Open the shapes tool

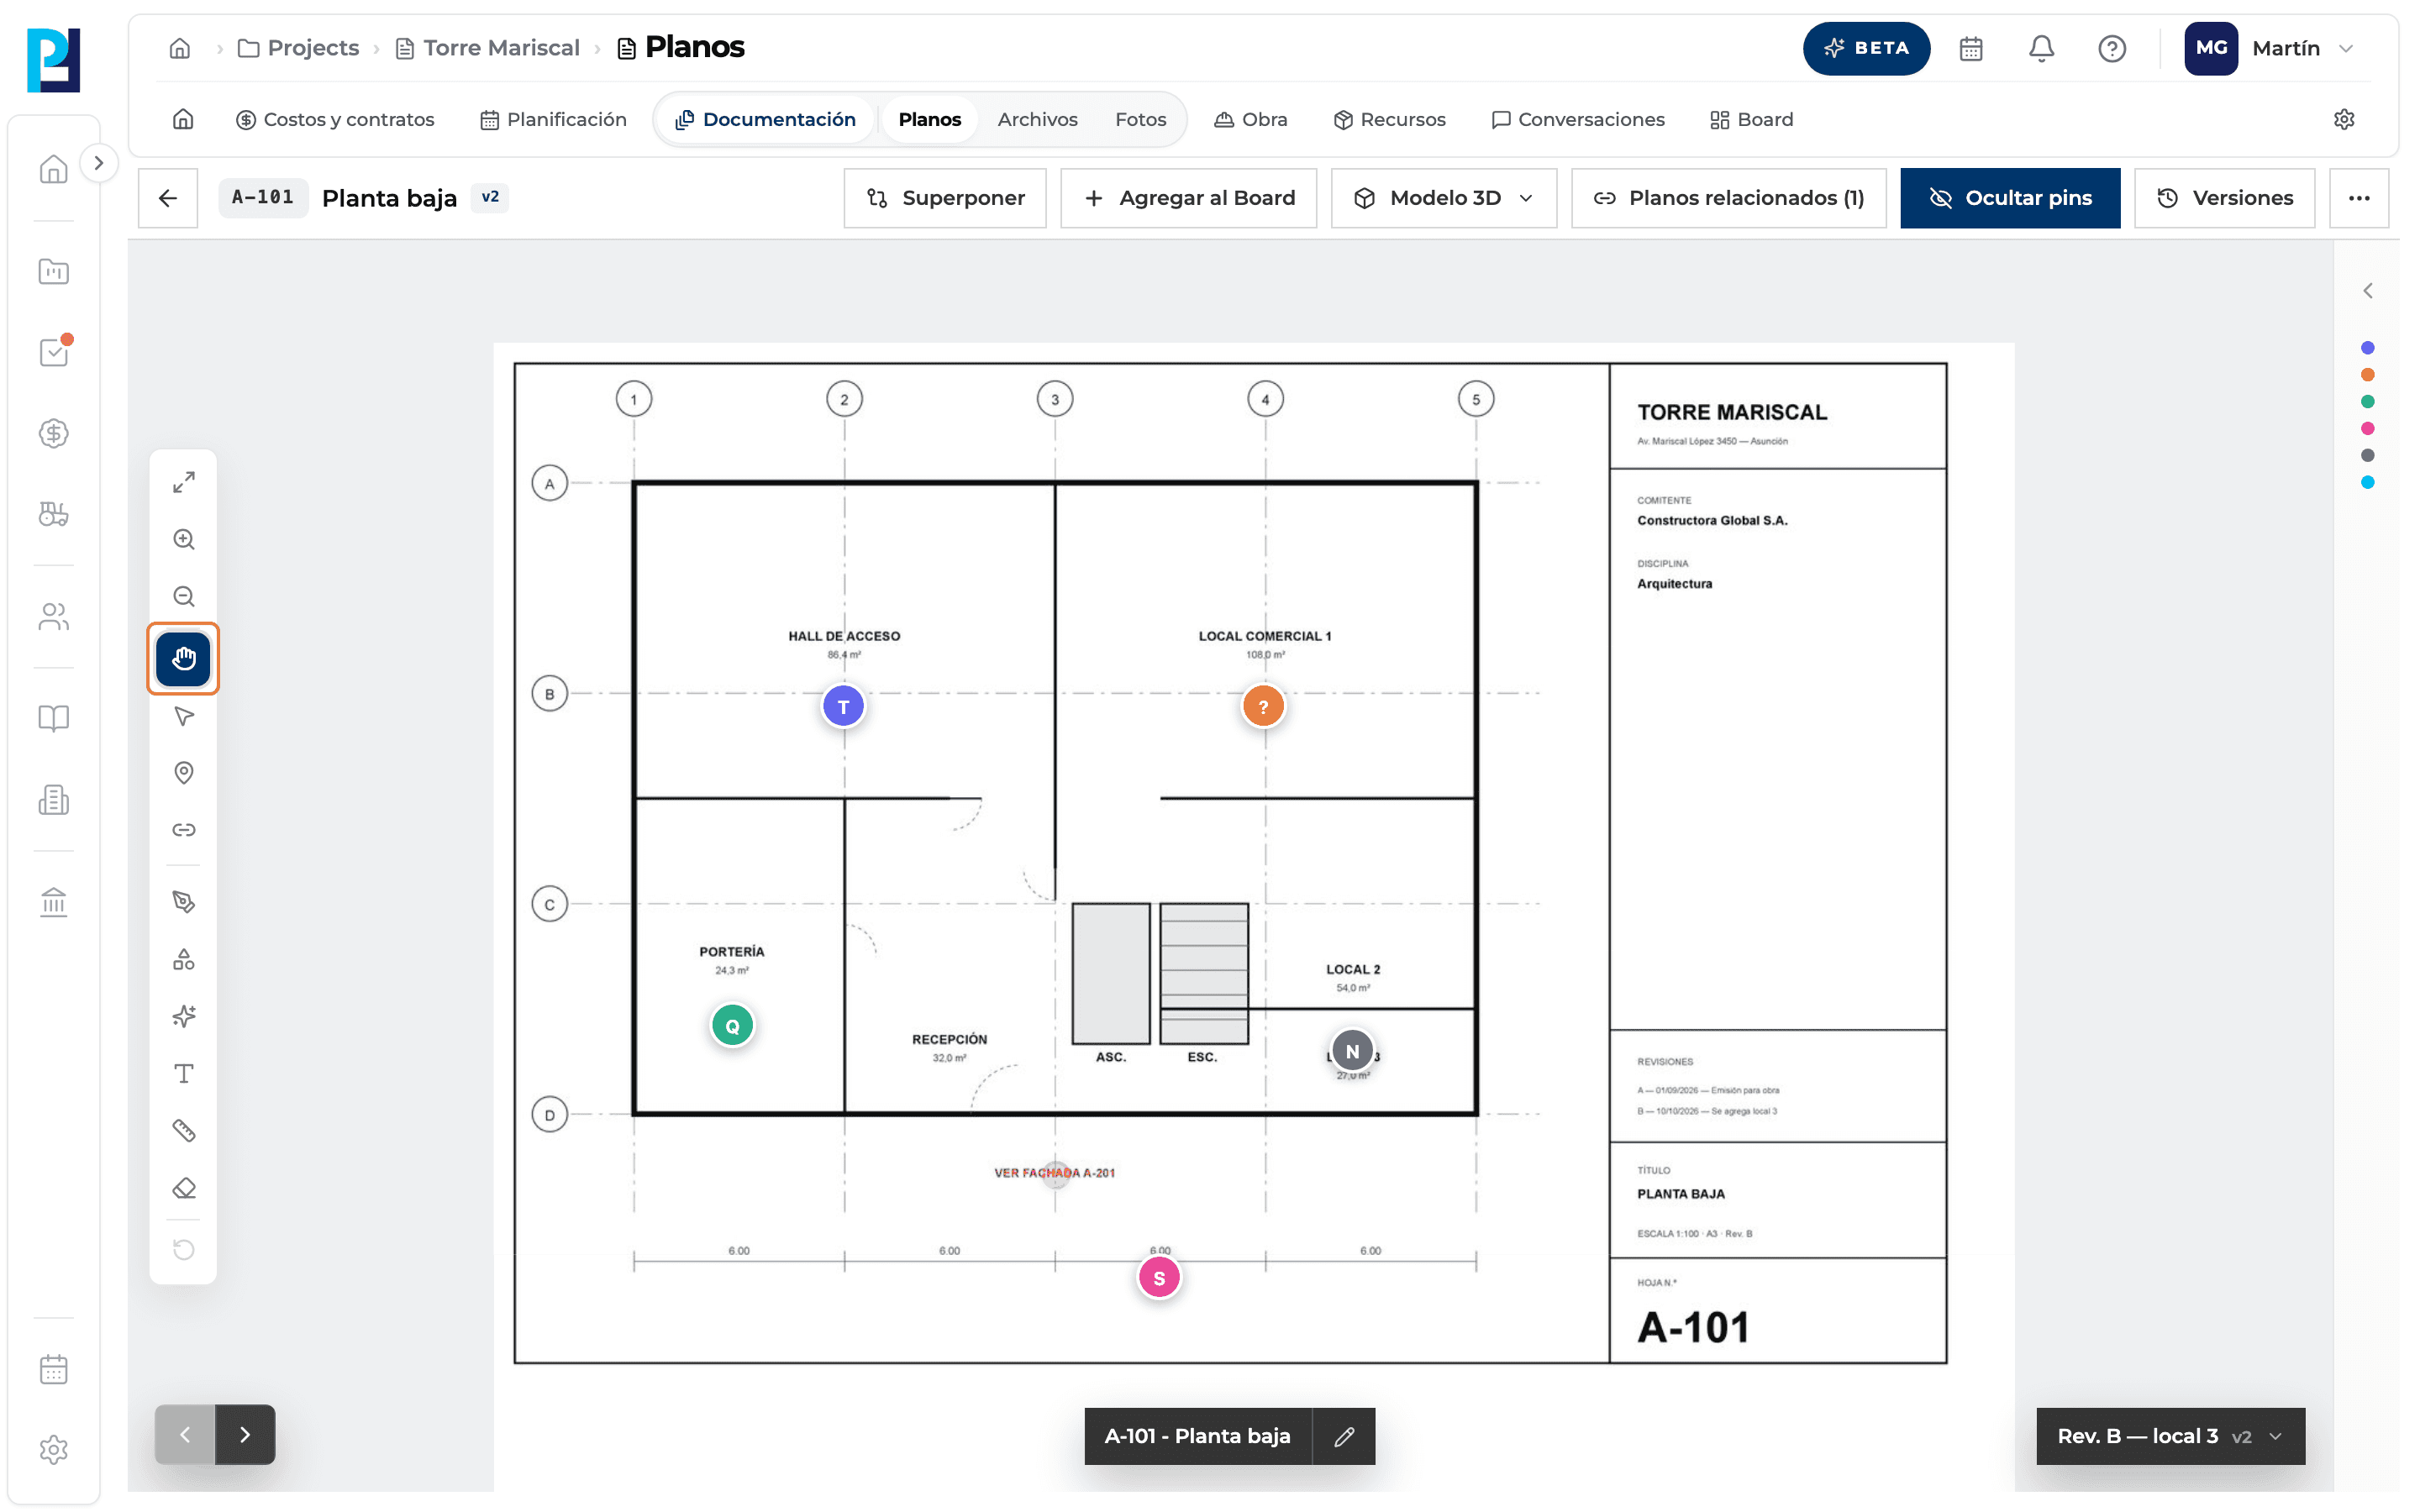[184, 959]
